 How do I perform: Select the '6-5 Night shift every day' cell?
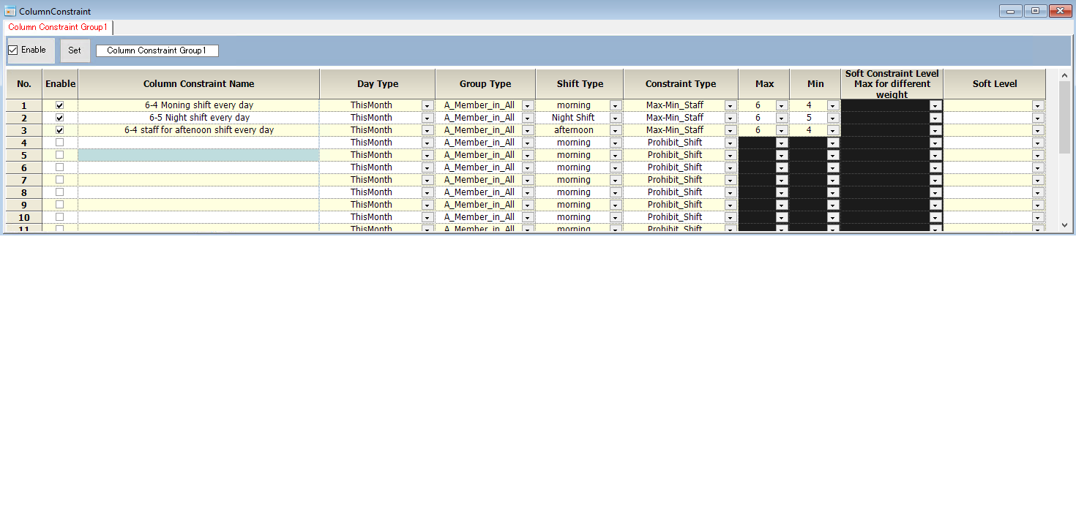pos(199,118)
